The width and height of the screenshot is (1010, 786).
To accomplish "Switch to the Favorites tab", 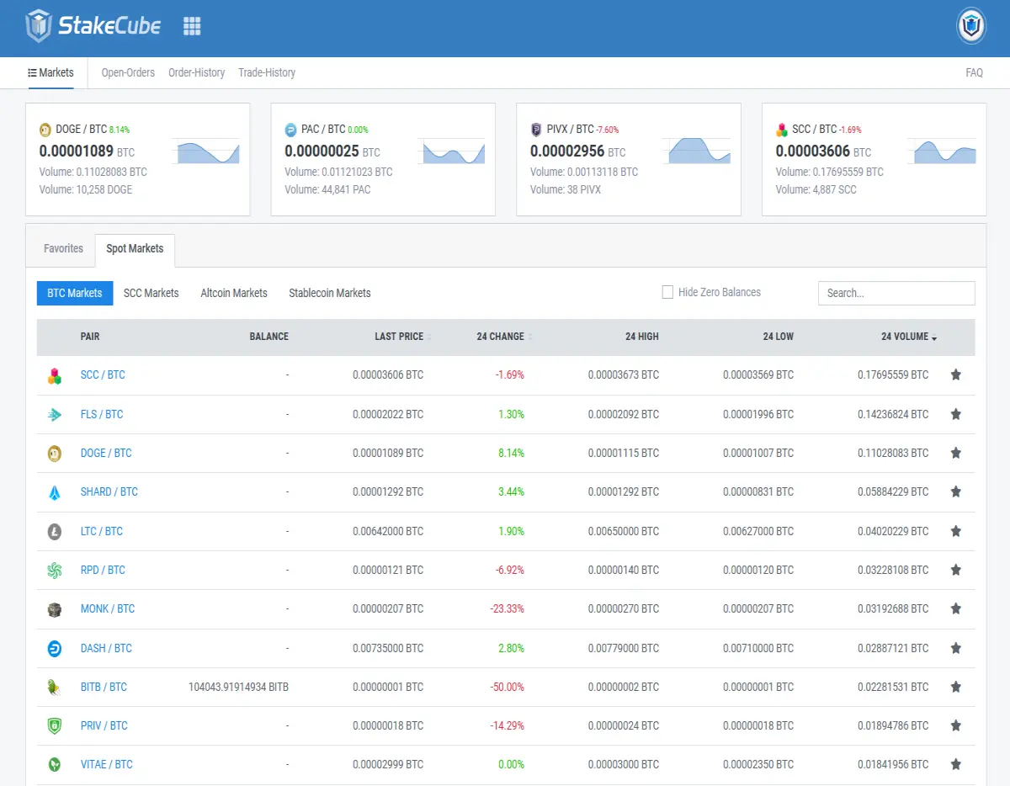I will (63, 249).
